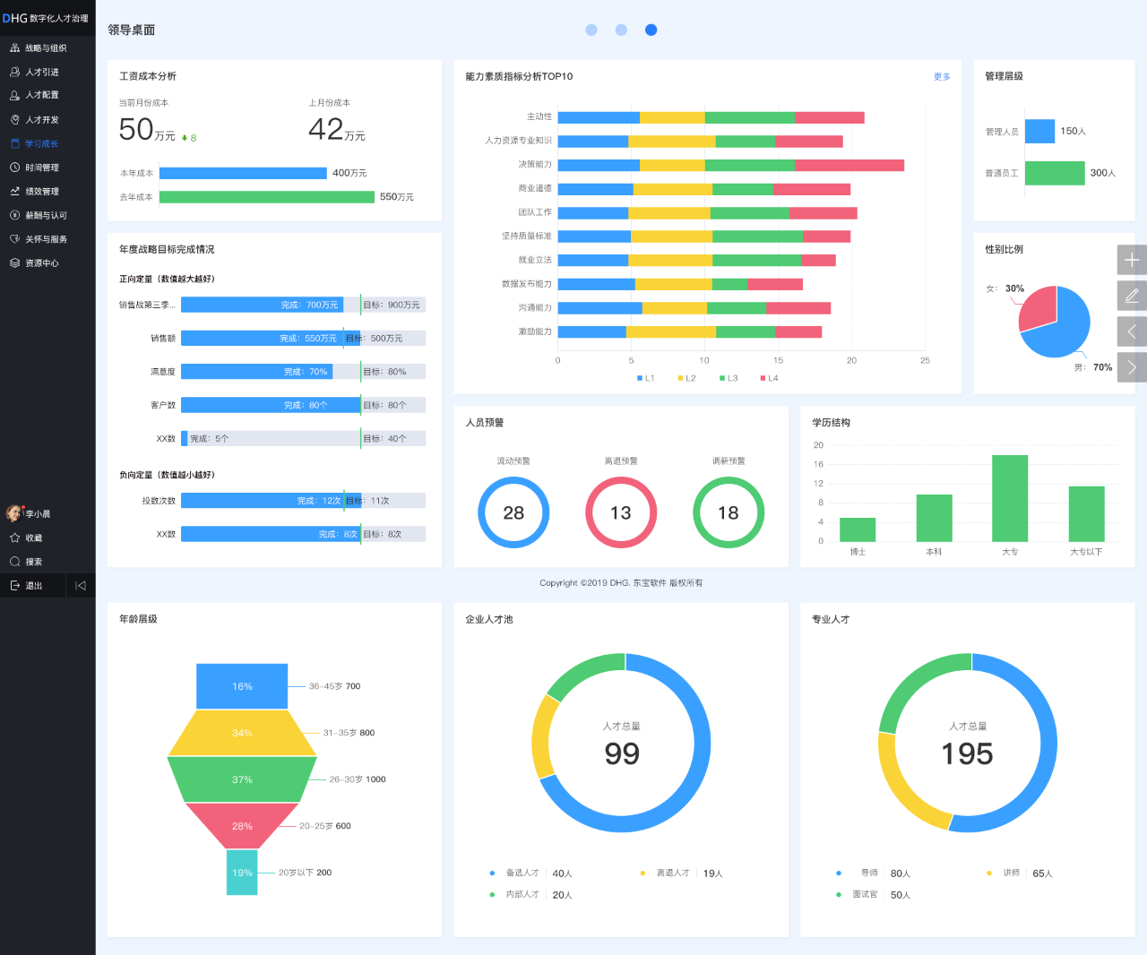Click the 收藏 star icon in the sidebar
1147x955 pixels.
point(15,538)
